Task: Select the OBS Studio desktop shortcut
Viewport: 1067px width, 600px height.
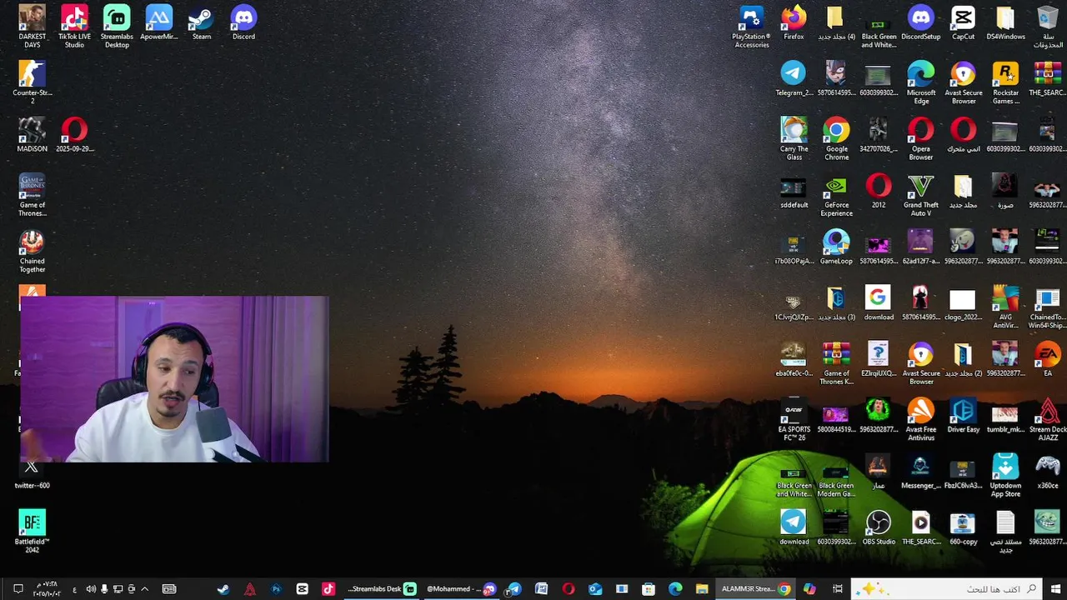Action: [879, 527]
